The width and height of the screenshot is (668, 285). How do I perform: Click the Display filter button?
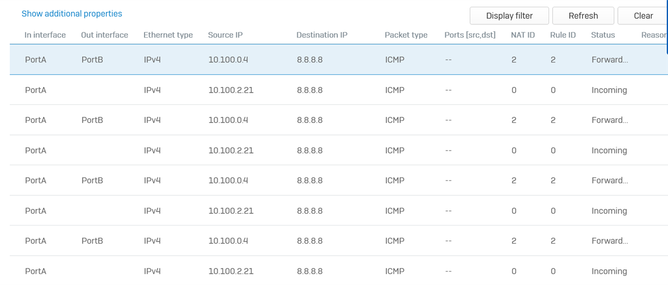(x=509, y=16)
